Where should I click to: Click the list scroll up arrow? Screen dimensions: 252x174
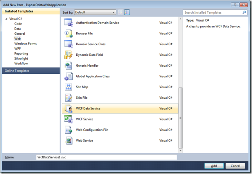[180, 19]
